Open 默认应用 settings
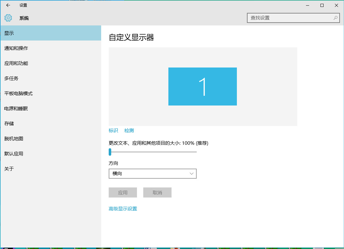This screenshot has height=249, width=344. tap(51, 154)
